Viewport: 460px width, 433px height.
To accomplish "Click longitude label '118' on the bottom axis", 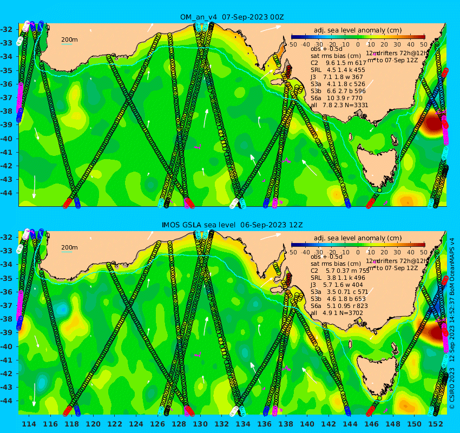I will click(x=72, y=424).
